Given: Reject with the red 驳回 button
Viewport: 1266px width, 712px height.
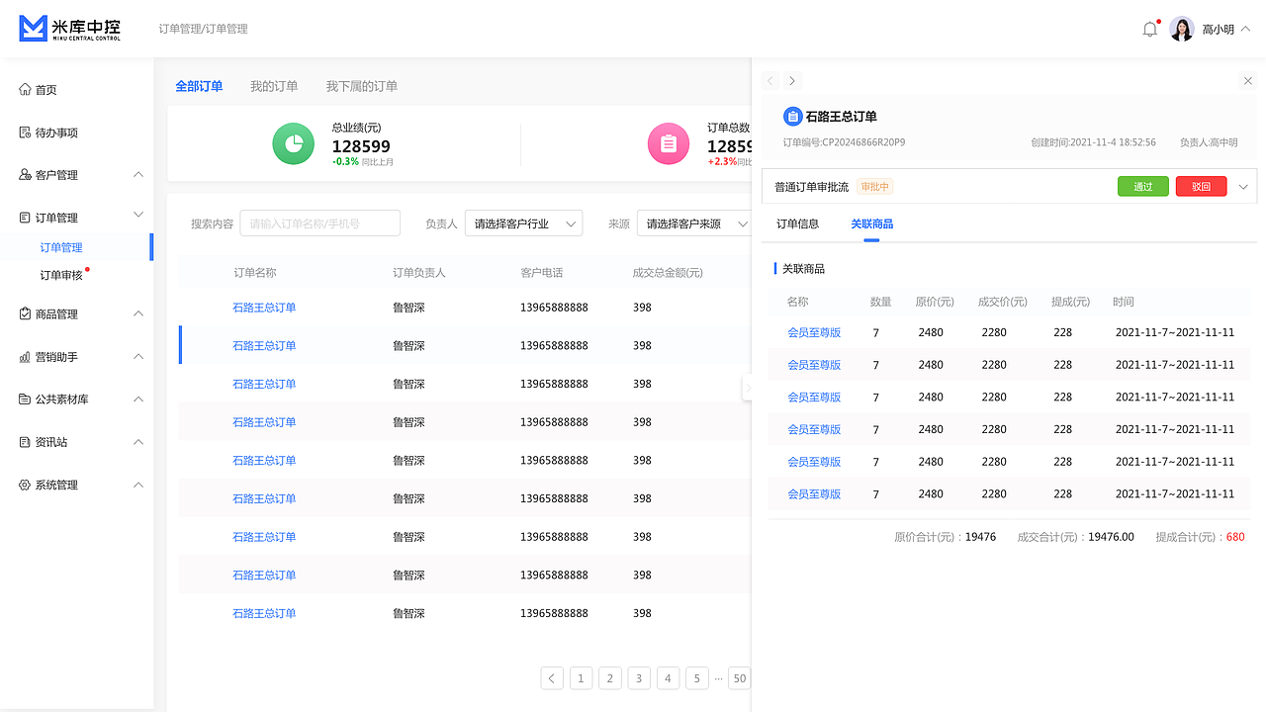Looking at the screenshot, I should point(1202,186).
